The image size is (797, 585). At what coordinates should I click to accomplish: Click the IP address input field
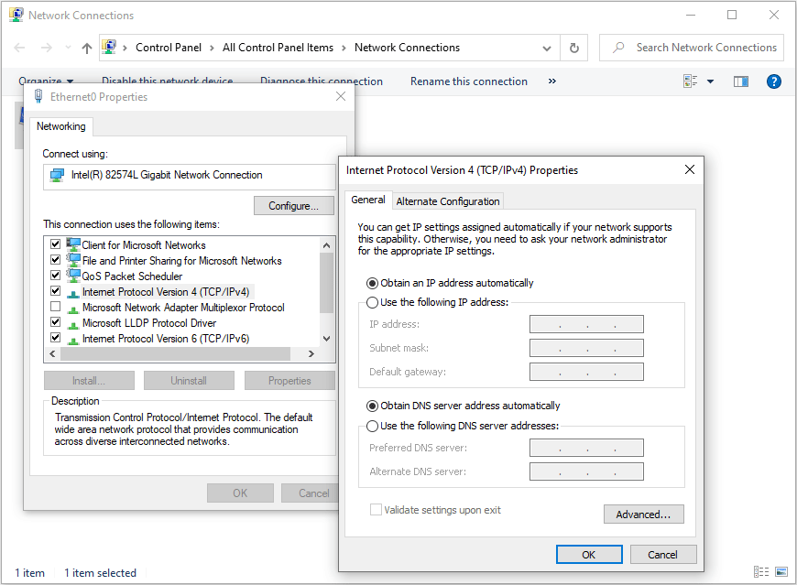point(586,324)
